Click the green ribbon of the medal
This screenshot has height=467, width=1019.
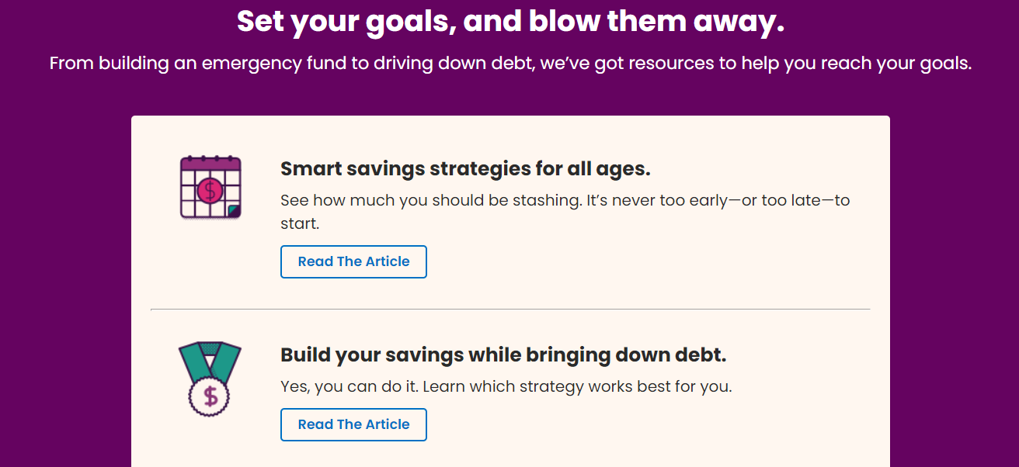coord(210,360)
